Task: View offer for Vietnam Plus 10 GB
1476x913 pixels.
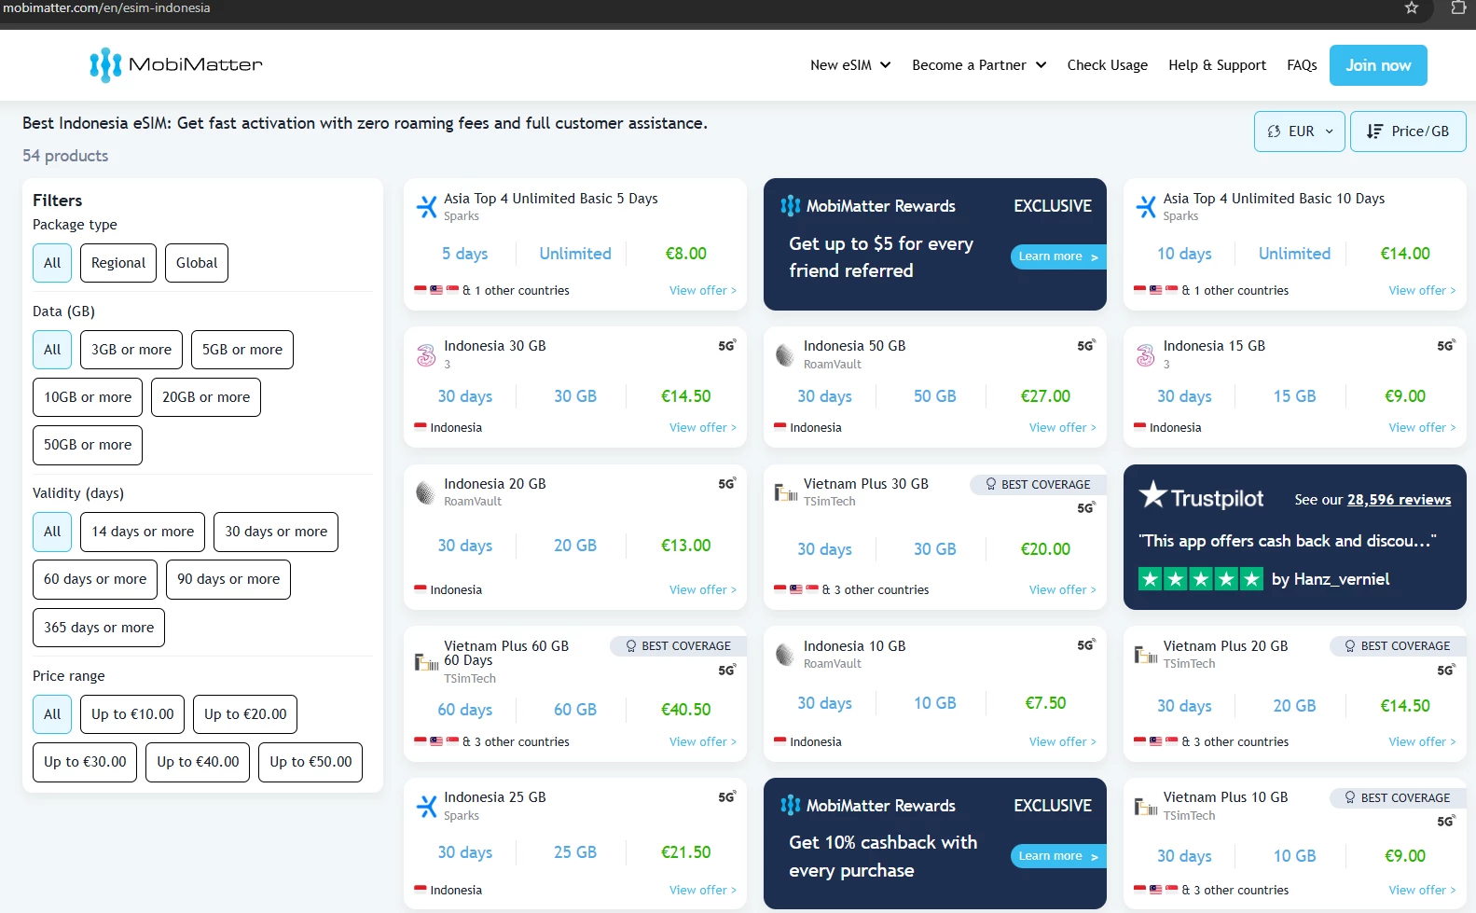Action: [1422, 891]
